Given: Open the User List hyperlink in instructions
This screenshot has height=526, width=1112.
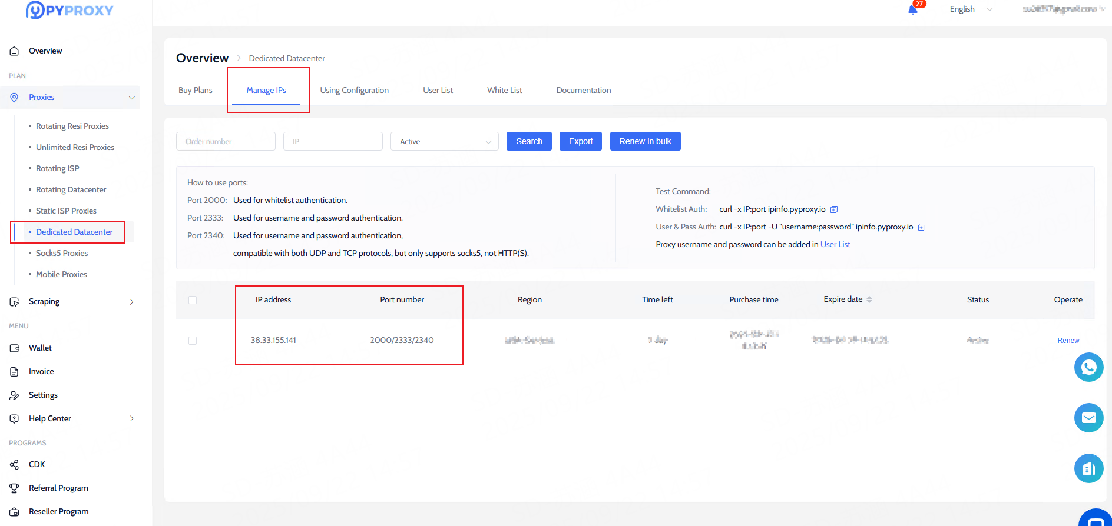Looking at the screenshot, I should click(x=835, y=244).
